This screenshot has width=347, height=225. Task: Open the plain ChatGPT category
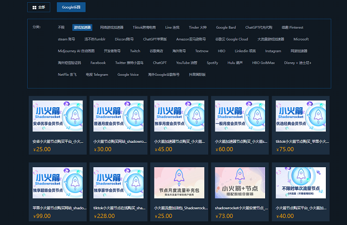159,63
